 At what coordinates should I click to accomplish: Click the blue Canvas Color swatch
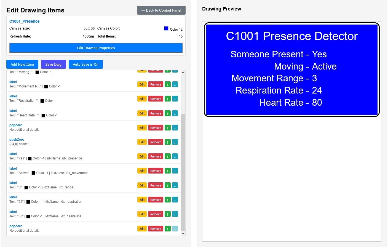[x=166, y=28]
